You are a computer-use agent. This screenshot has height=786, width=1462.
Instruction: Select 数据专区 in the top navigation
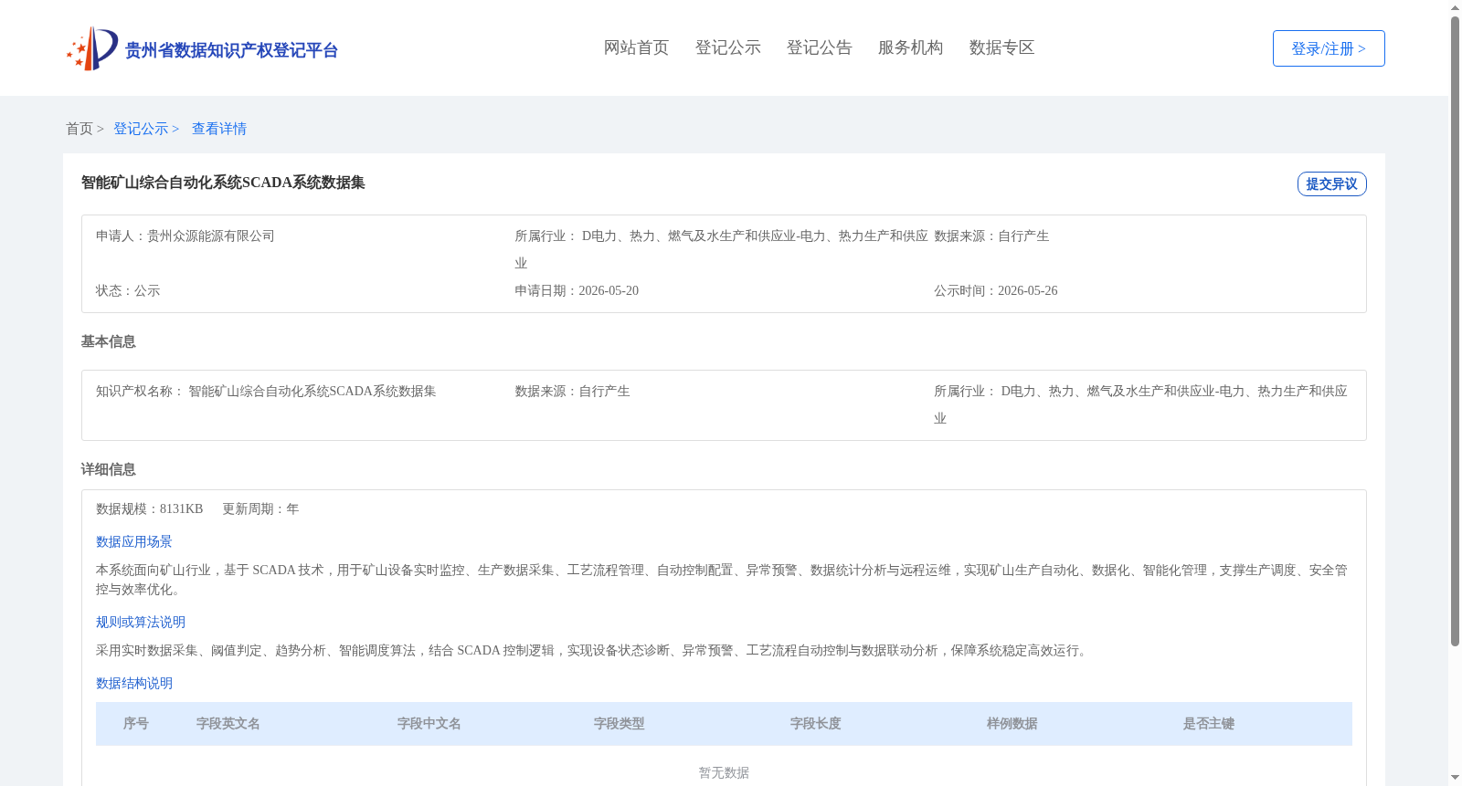pyautogui.click(x=1001, y=47)
